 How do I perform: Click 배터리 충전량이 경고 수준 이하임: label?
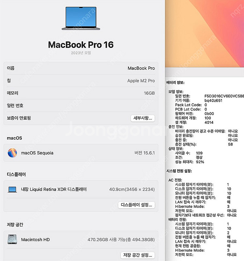(200, 131)
